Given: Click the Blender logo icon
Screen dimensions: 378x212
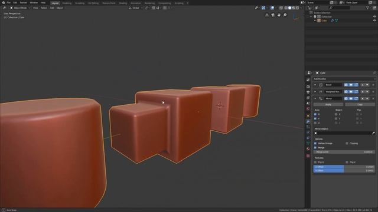Looking at the screenshot, I should click(4, 2).
